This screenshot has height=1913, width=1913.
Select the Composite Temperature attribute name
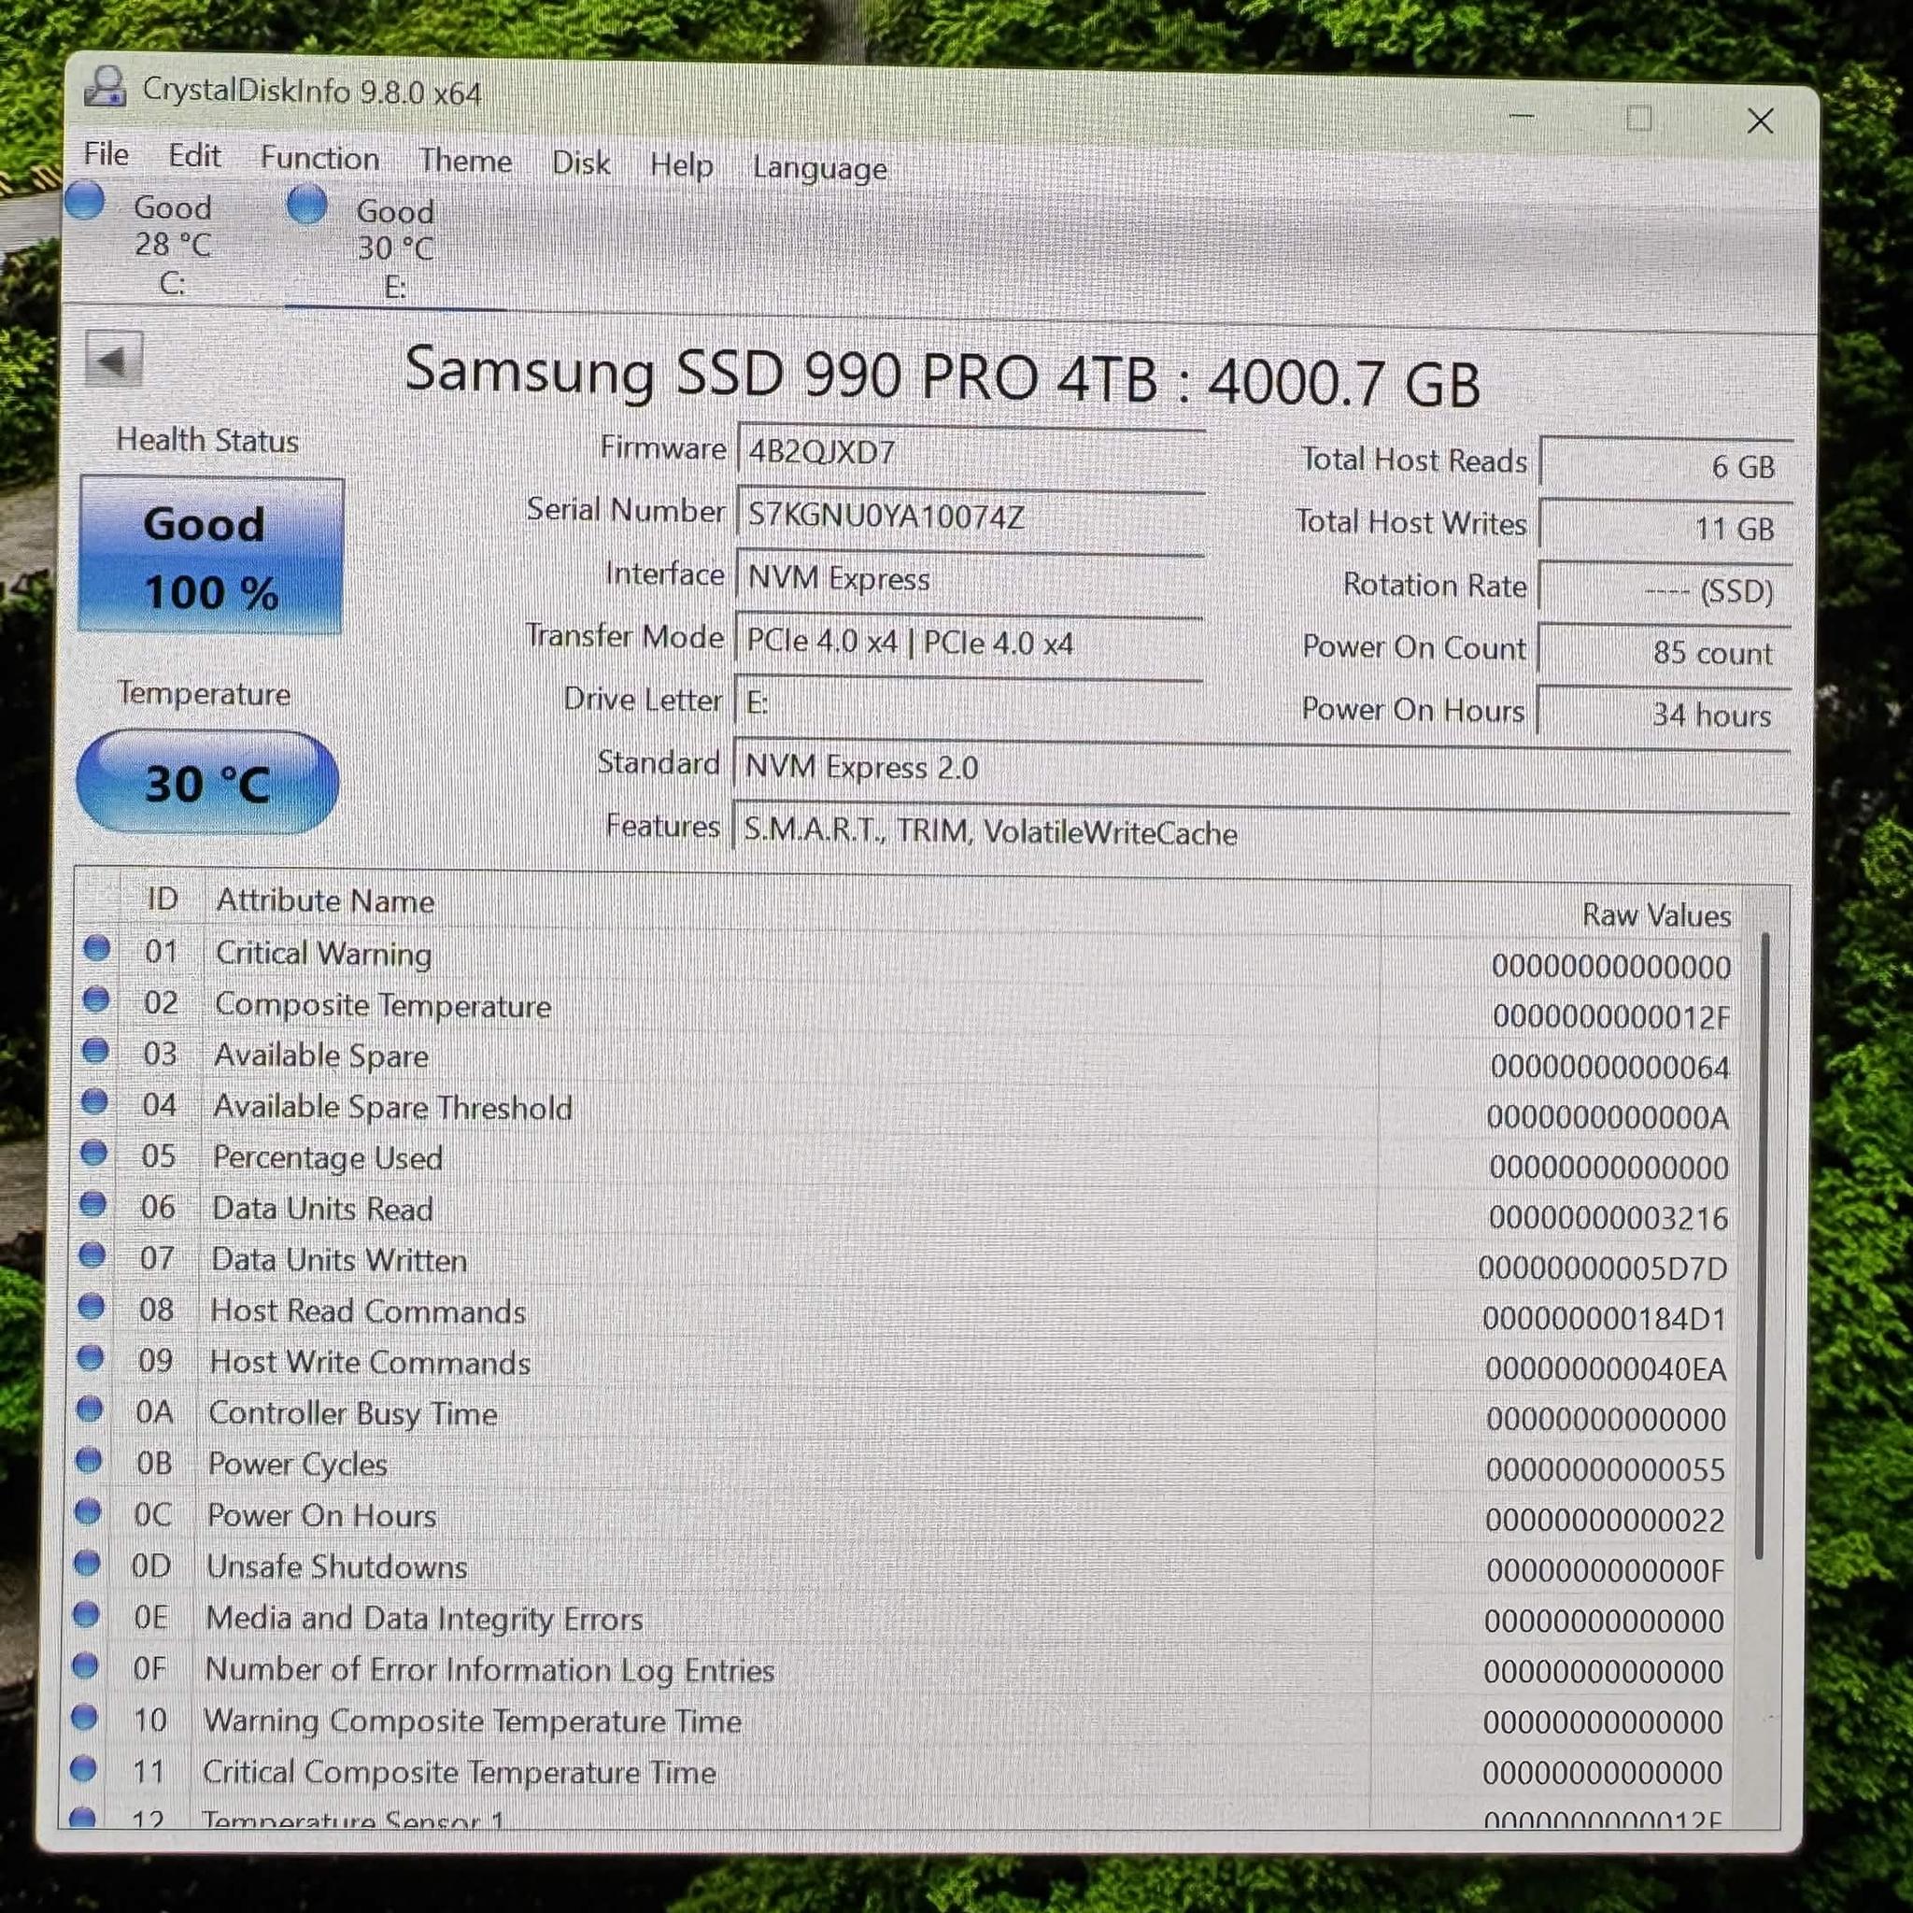coord(382,1006)
